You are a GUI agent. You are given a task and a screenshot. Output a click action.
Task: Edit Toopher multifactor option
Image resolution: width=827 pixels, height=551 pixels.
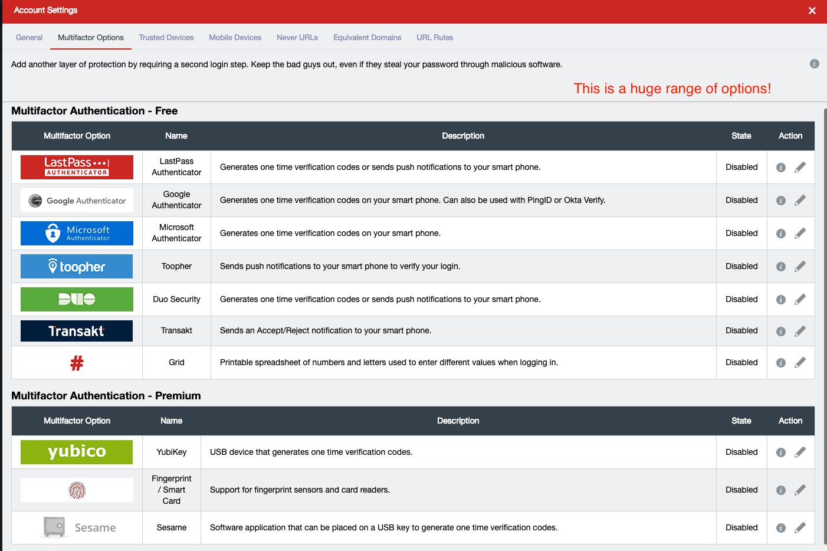tap(800, 267)
